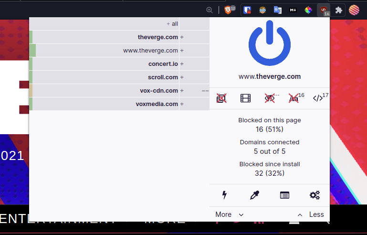
Task: Toggle JavaScript blocking icon
Action: click(318, 98)
